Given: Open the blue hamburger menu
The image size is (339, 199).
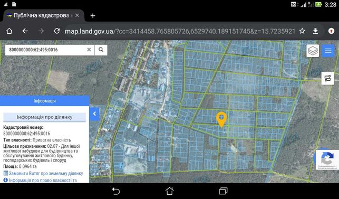Looking at the screenshot, I should pos(328,51).
